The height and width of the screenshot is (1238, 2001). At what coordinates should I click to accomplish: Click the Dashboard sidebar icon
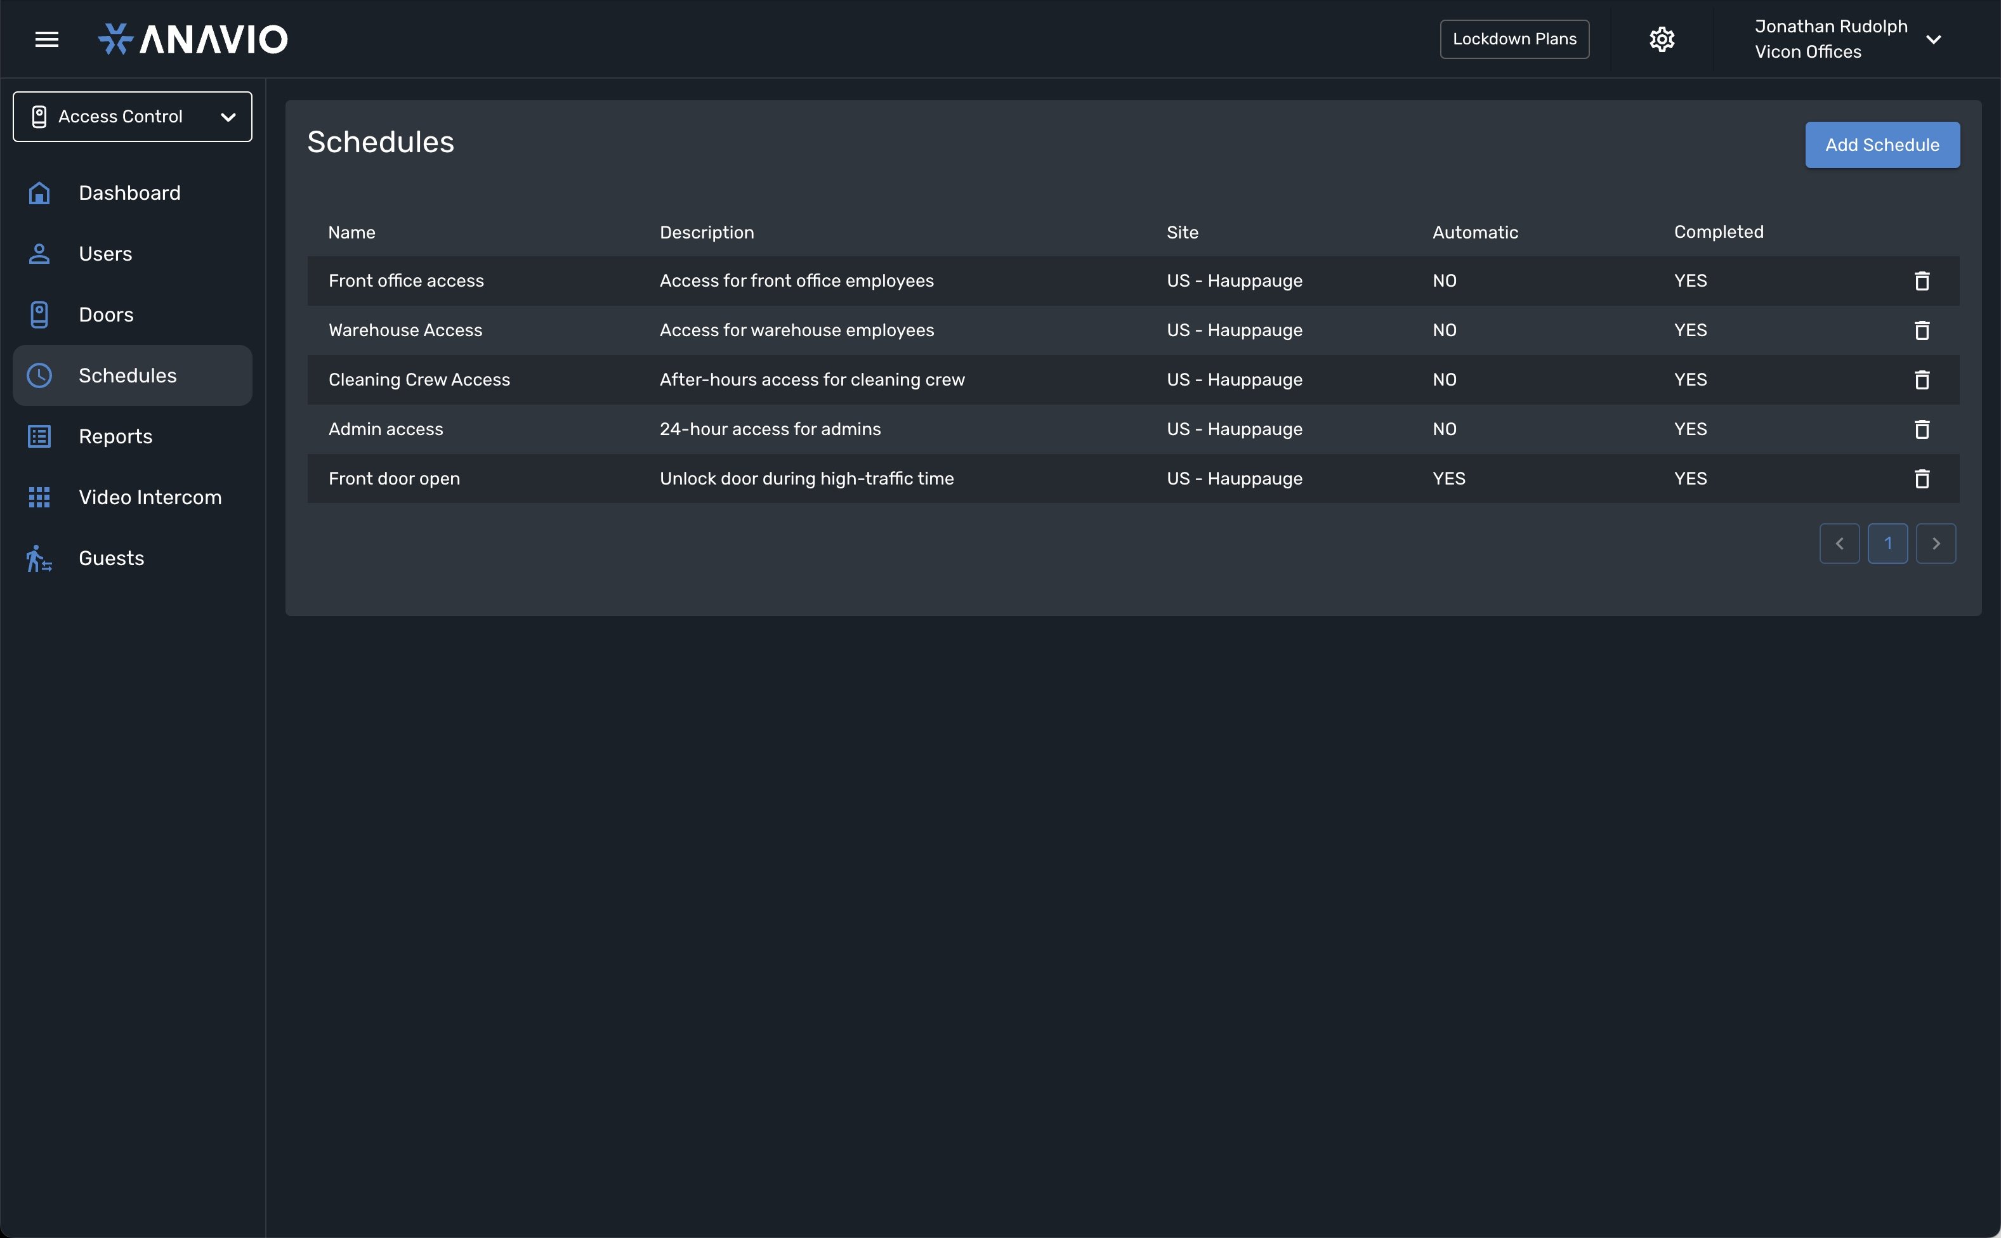coord(39,193)
